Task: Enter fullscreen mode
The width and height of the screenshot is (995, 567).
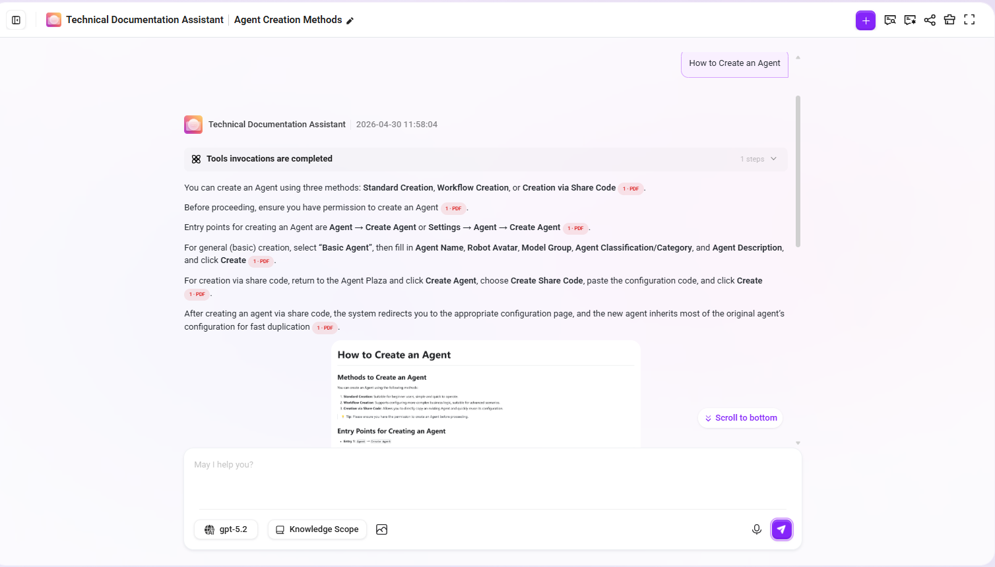Action: coord(969,20)
